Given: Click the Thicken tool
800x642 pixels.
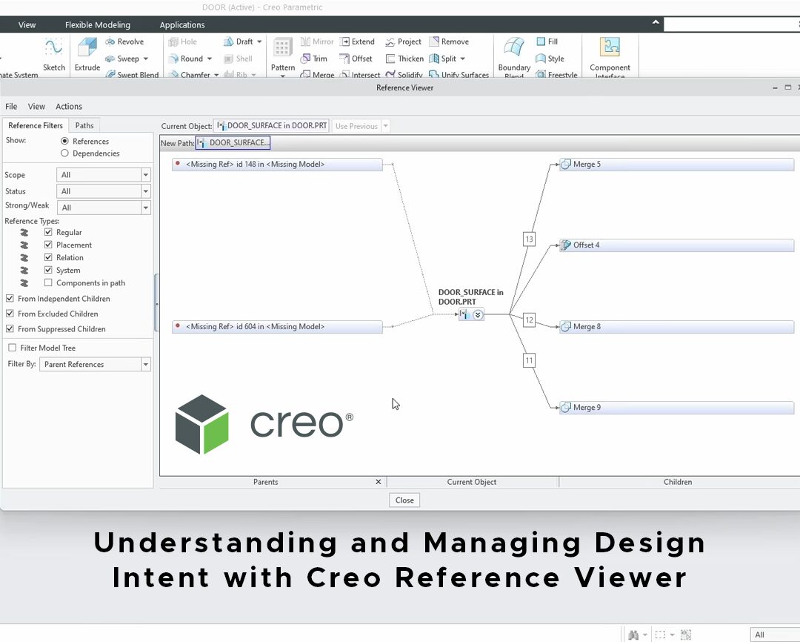Looking at the screenshot, I should click(x=404, y=59).
